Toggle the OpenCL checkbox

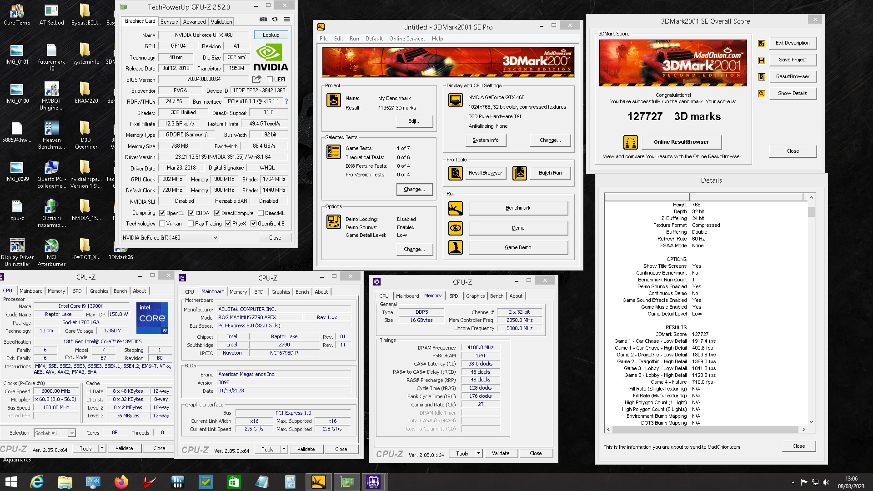(x=162, y=213)
